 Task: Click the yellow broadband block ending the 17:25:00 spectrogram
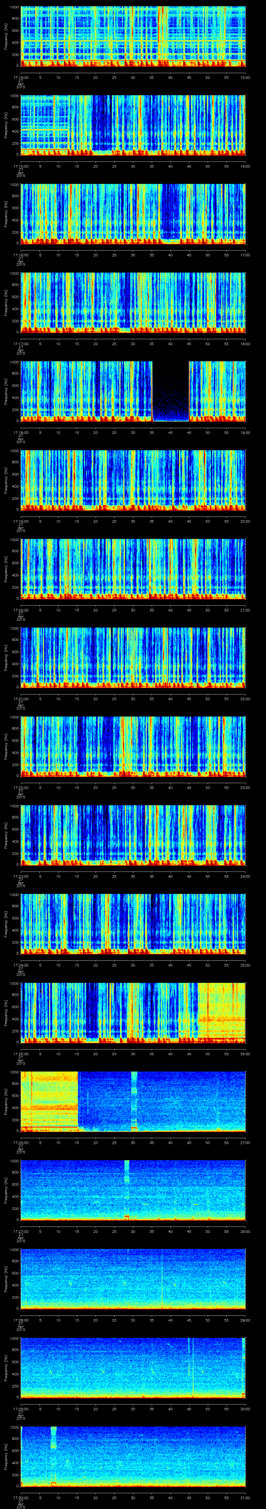pyautogui.click(x=222, y=1012)
